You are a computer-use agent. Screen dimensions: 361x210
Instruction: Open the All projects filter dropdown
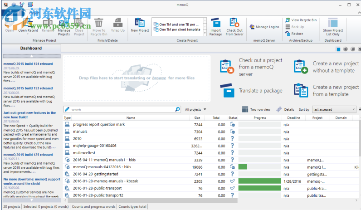[x=195, y=109]
